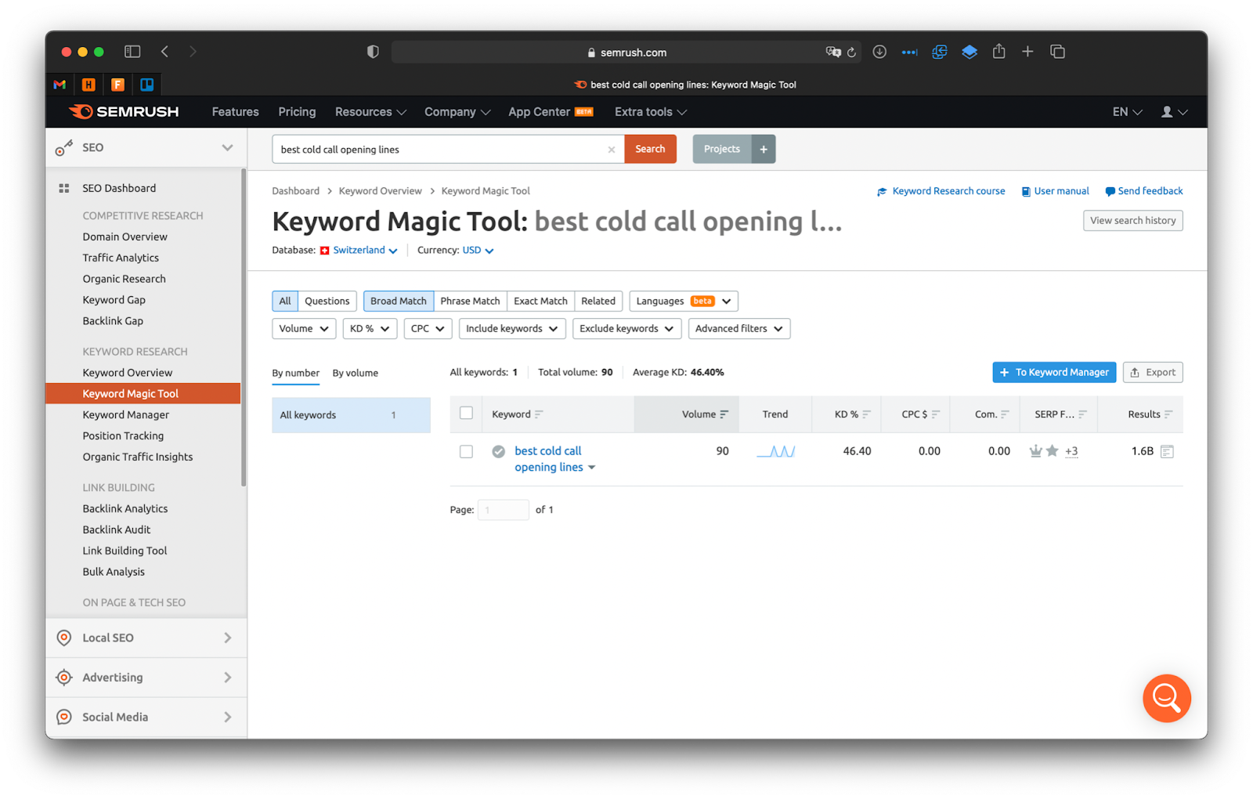Click the Advertising target icon
Viewport: 1253px width, 799px height.
pos(64,678)
